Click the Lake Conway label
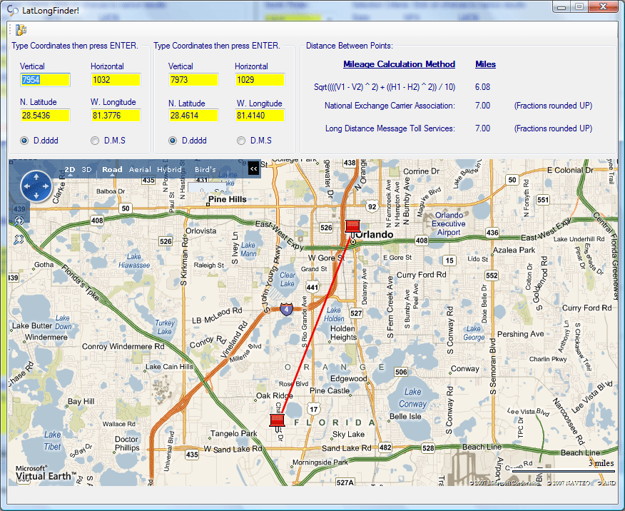The width and height of the screenshot is (625, 511). 412,398
